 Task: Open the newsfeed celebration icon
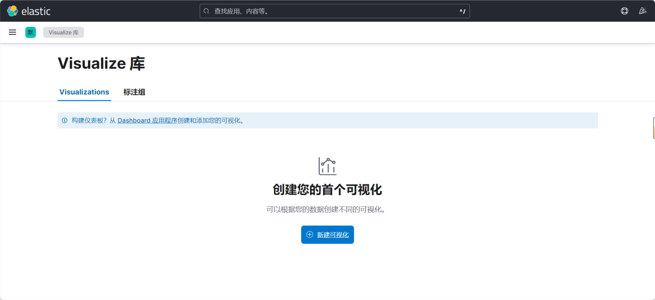(643, 11)
